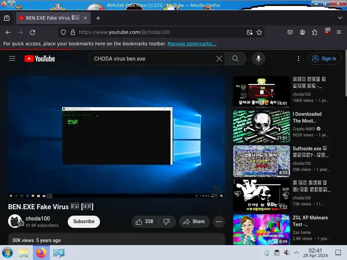Click the video player to pause
Screen dimensions: 347x260
117,137
